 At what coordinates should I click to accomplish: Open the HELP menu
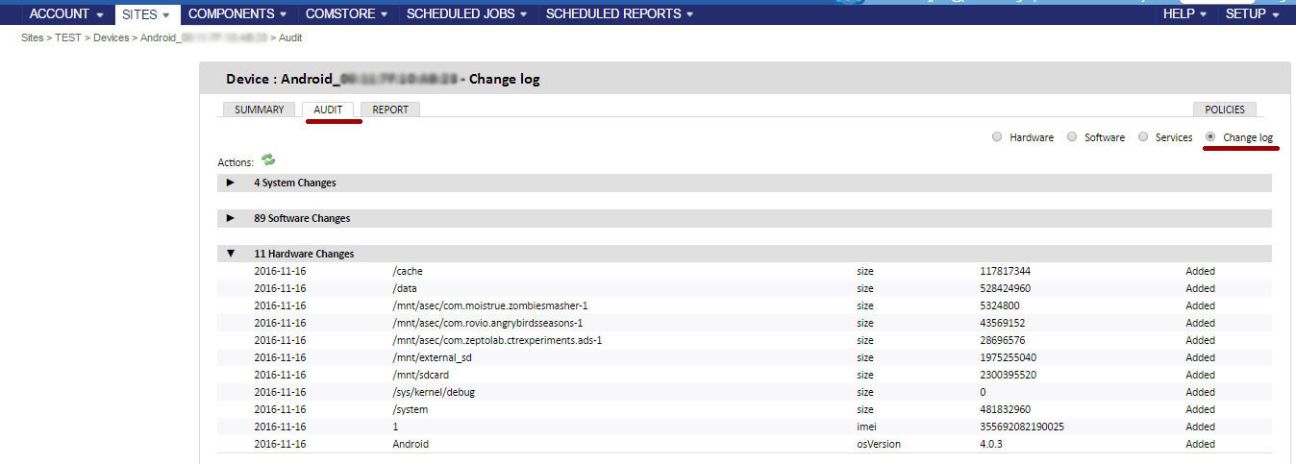tap(1185, 14)
